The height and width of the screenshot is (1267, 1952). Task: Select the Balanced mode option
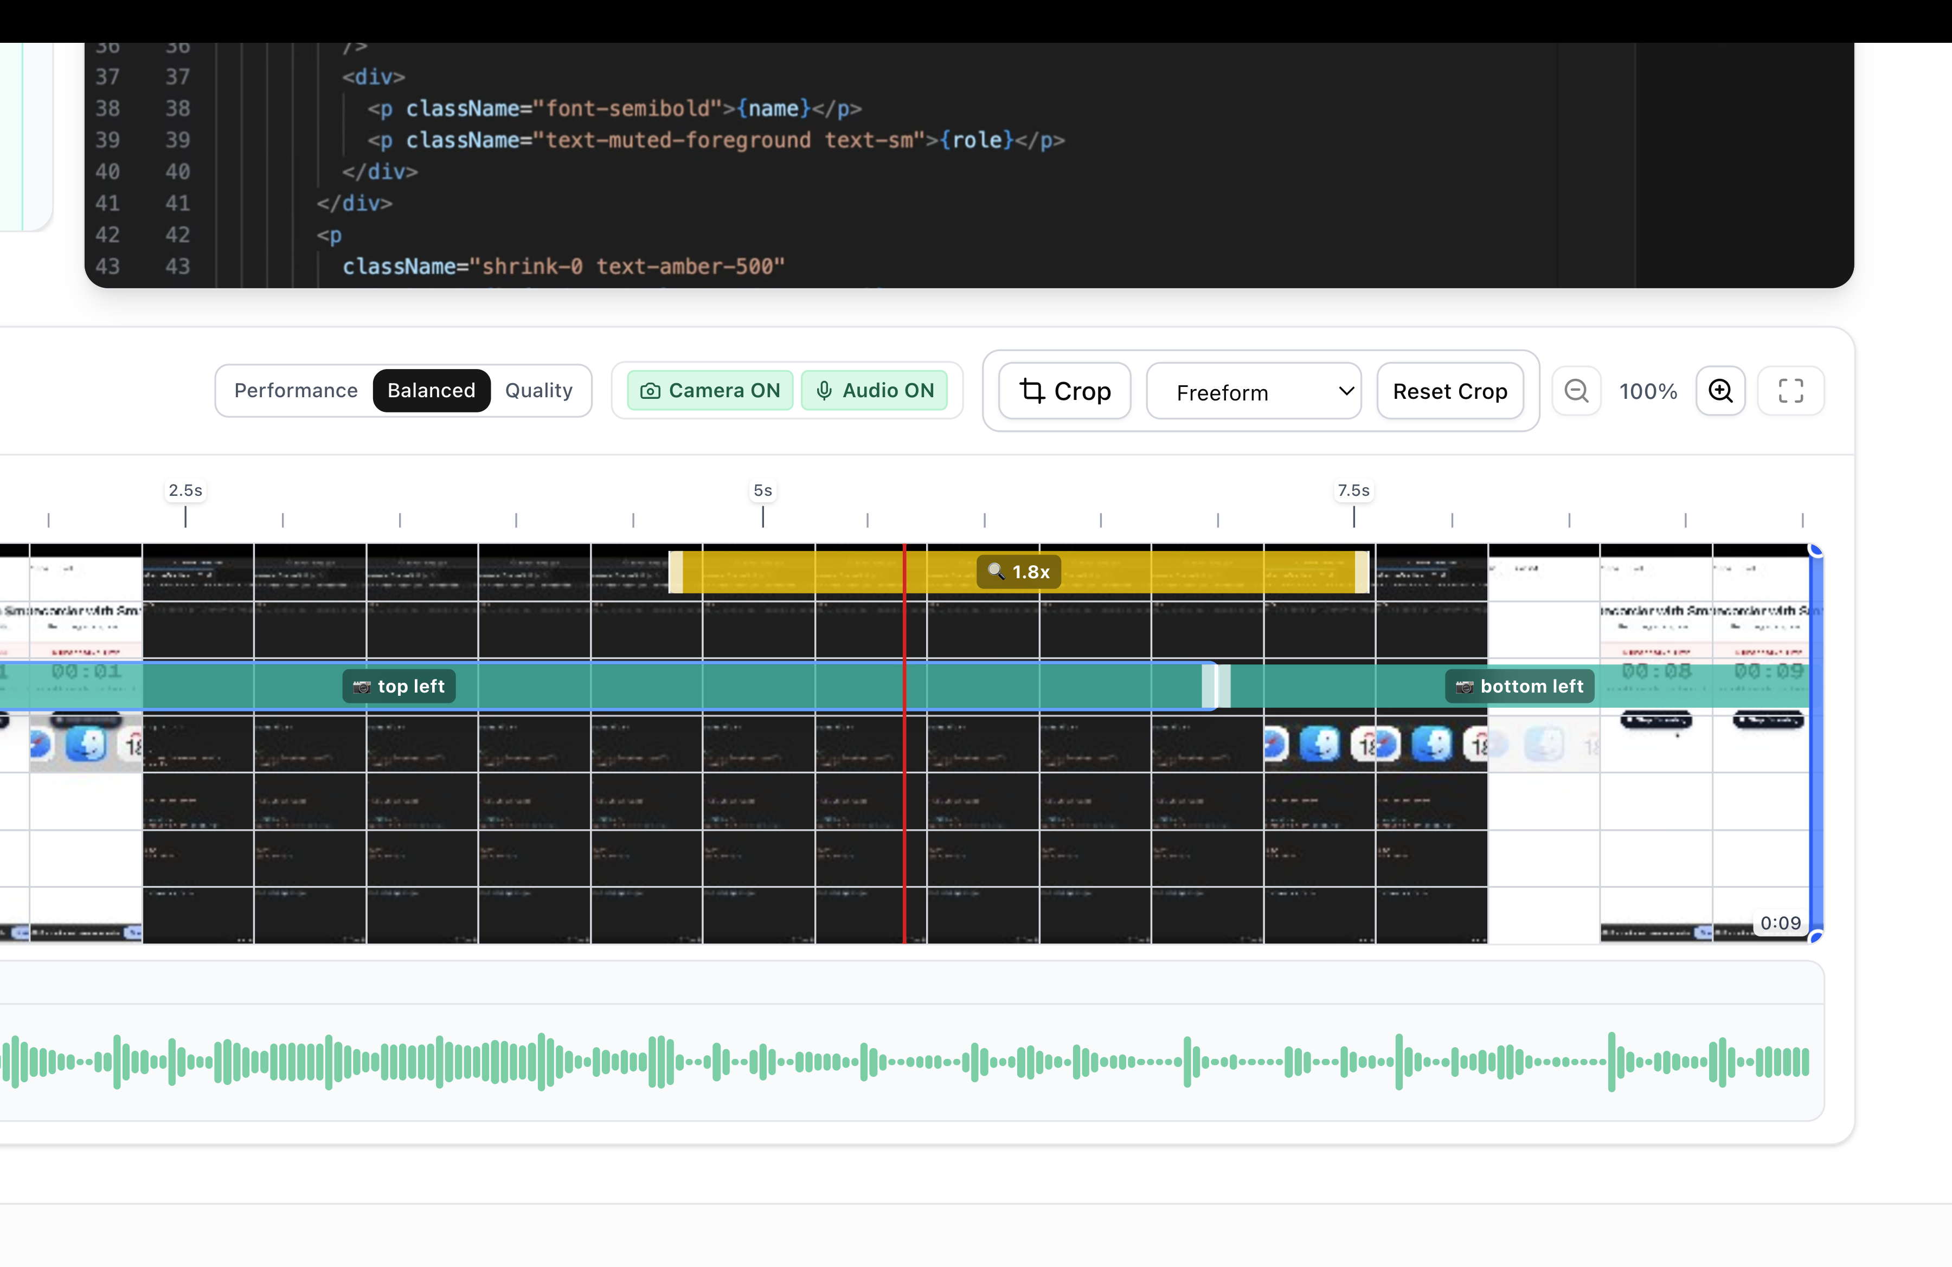point(432,391)
